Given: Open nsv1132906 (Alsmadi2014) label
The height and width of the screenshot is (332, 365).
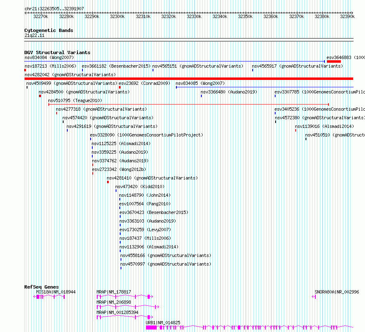Looking at the screenshot, I should click(149, 247).
